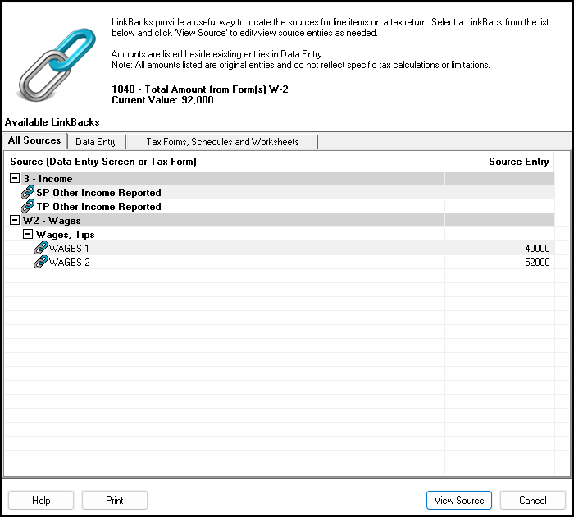Click link icon for TP Other Income Reported
The height and width of the screenshot is (517, 574).
point(27,207)
